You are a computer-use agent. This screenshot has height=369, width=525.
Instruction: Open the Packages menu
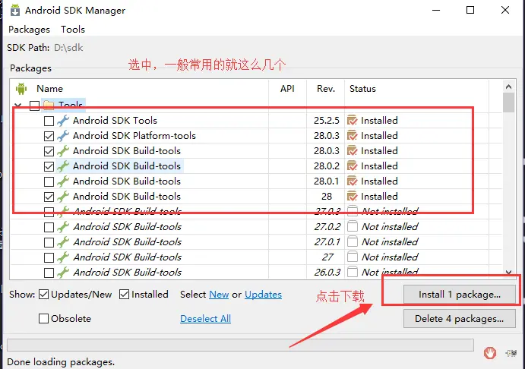coord(29,30)
